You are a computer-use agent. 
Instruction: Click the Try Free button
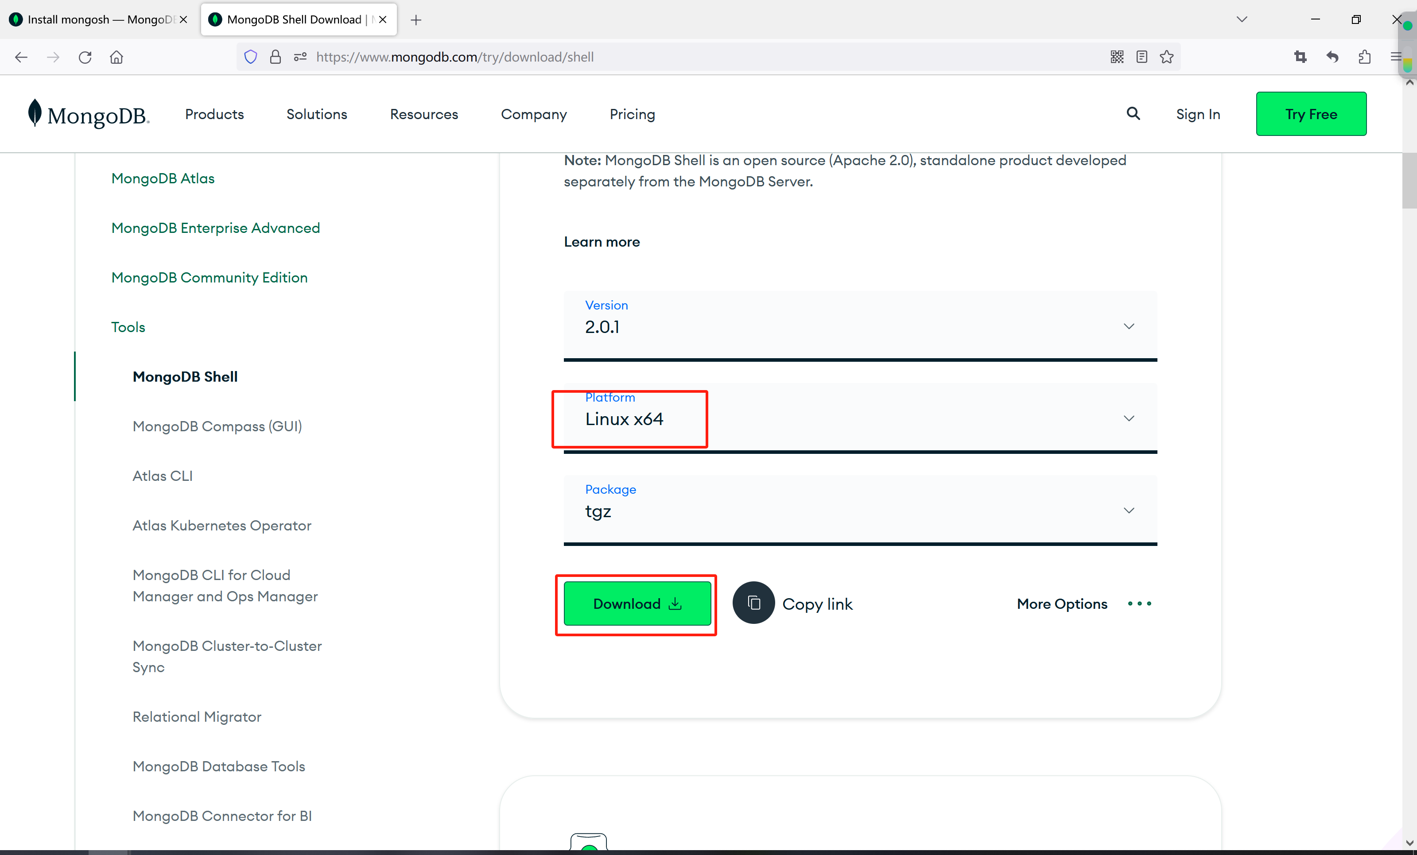[1311, 114]
